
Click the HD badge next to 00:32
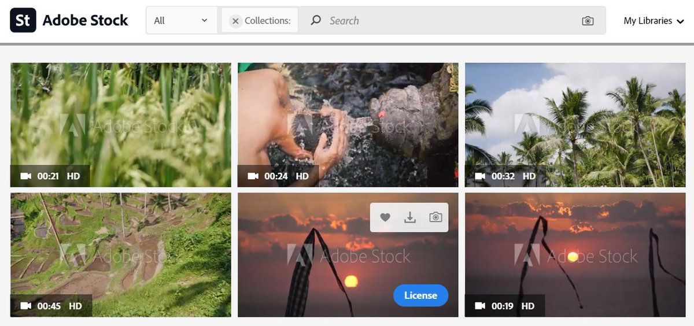(529, 176)
